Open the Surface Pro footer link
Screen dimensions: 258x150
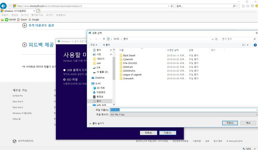(x=17, y=96)
